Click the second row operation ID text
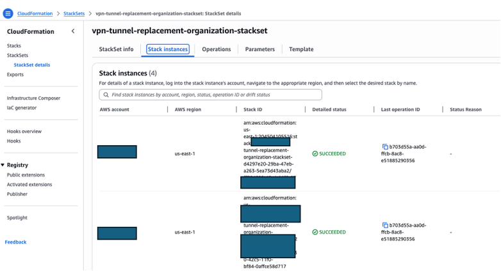 [404, 232]
